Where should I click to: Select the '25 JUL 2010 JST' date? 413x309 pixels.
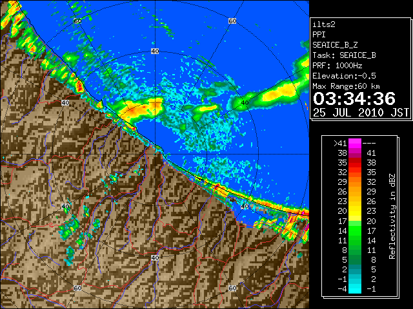point(361,113)
